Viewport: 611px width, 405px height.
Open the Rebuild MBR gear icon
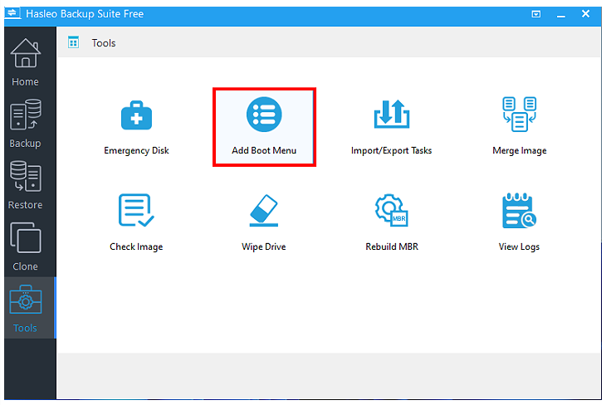click(392, 210)
